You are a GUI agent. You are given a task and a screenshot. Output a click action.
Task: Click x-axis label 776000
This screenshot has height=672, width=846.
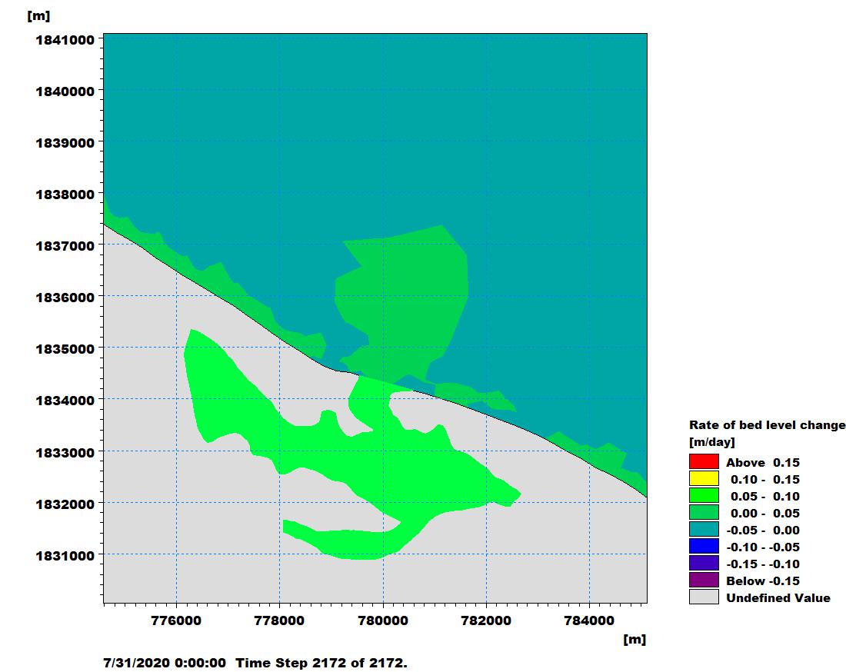pyautogui.click(x=176, y=620)
